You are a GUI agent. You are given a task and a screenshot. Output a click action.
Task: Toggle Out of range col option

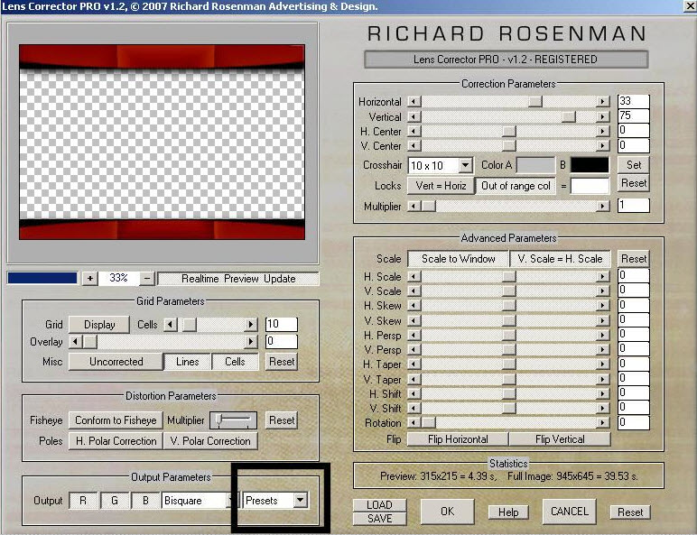pos(516,186)
